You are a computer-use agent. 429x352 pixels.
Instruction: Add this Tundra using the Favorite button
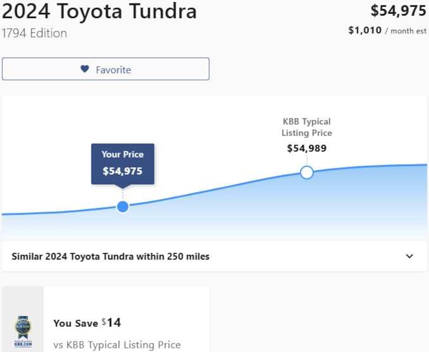(x=106, y=69)
